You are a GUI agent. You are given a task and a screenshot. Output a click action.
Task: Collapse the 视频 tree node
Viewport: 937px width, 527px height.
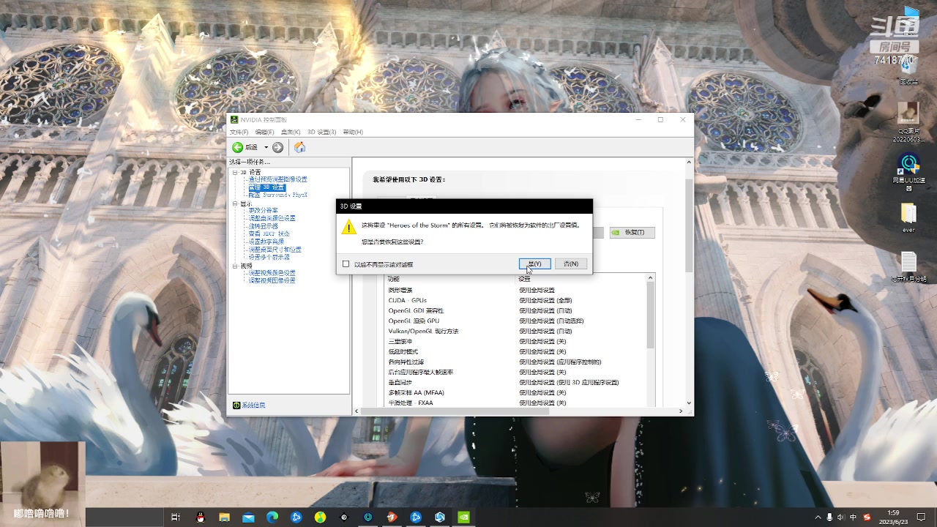point(235,266)
